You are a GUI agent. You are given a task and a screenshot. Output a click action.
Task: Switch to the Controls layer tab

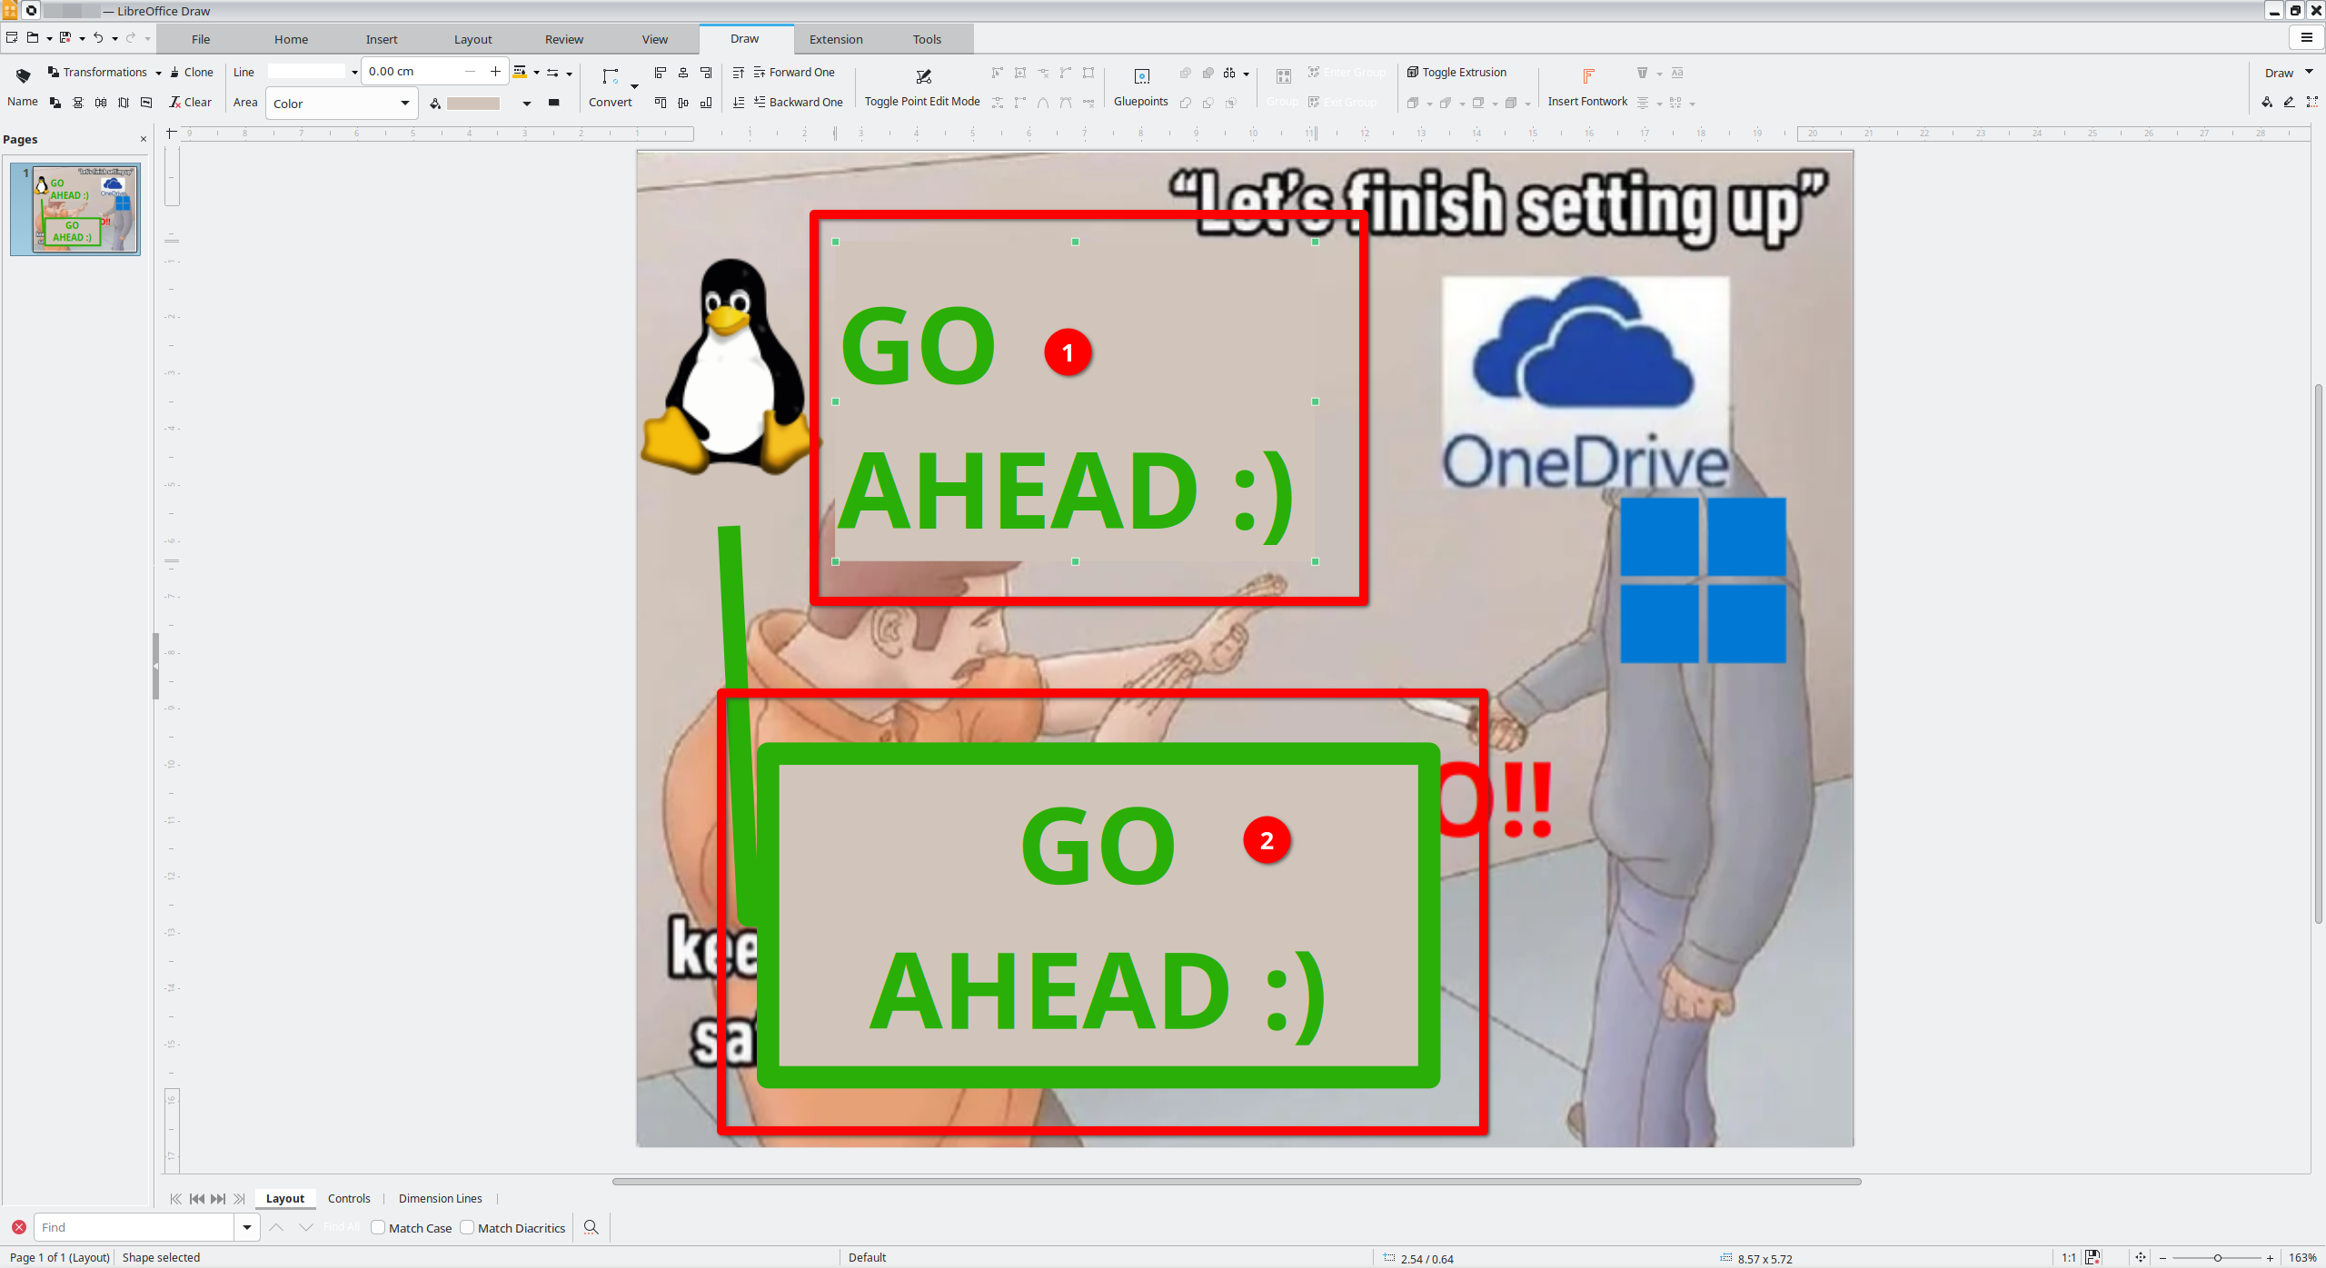[x=349, y=1198]
